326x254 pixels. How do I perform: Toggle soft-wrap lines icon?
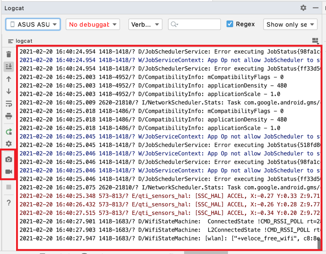pos(9,104)
